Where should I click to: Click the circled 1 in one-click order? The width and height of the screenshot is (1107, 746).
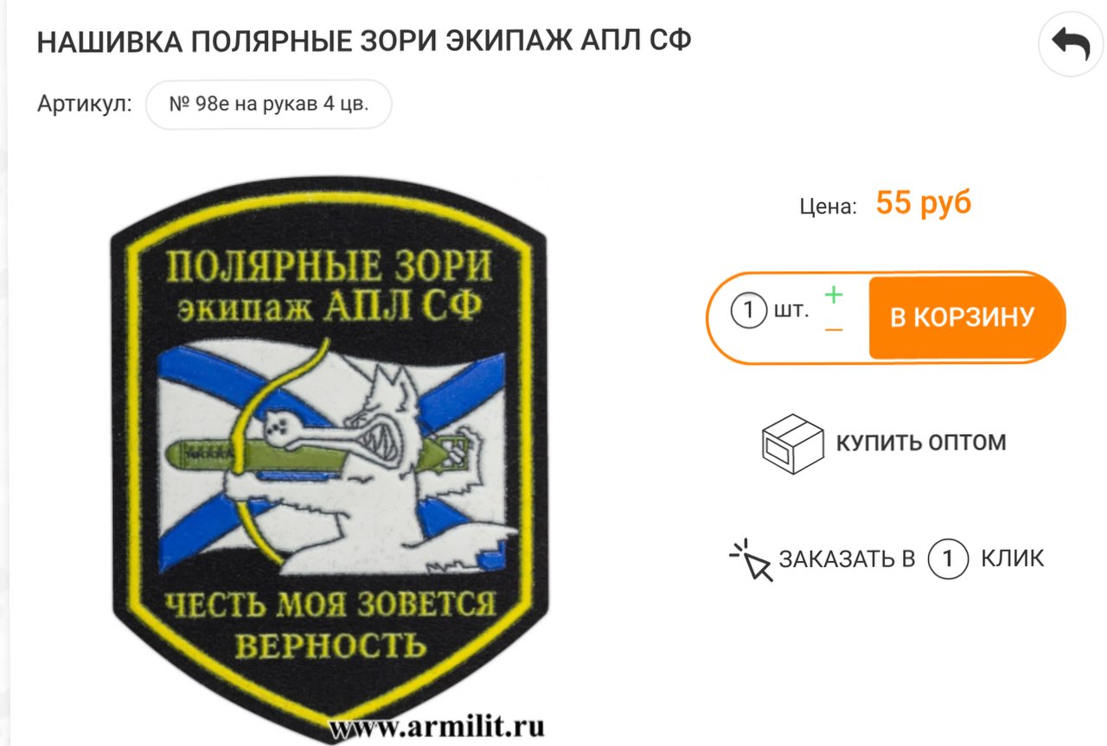point(947,558)
